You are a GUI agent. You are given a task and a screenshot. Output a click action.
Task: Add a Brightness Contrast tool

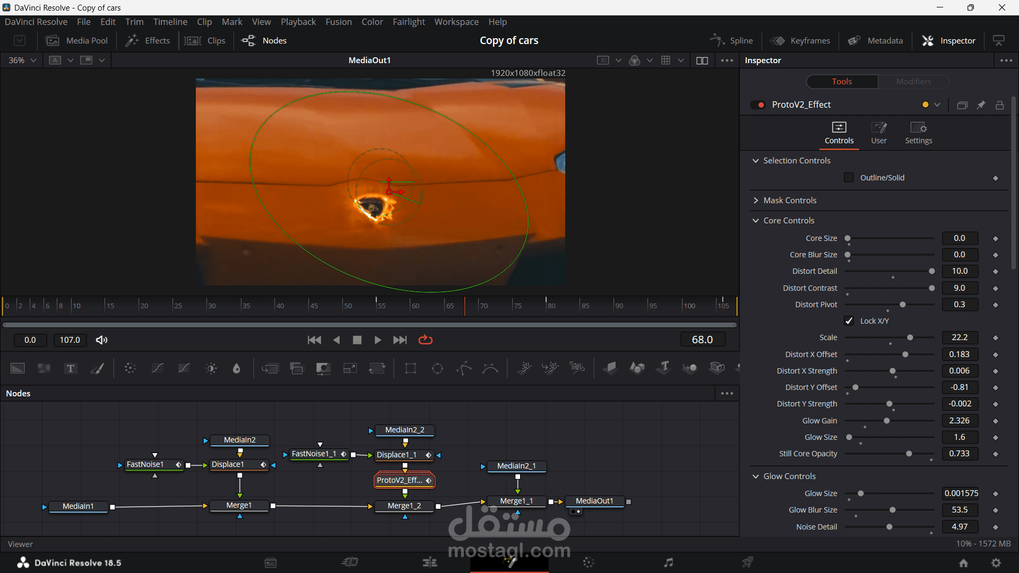[211, 368]
